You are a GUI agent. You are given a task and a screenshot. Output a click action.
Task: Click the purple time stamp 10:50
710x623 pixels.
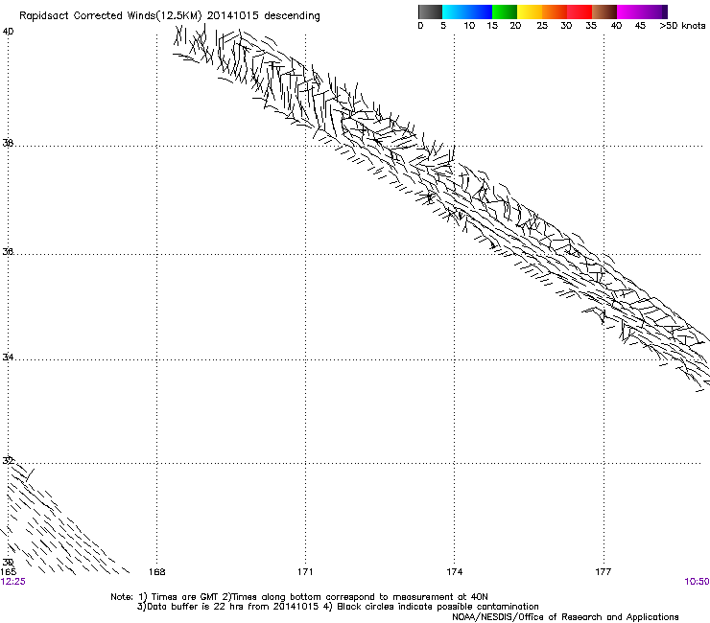(x=697, y=582)
